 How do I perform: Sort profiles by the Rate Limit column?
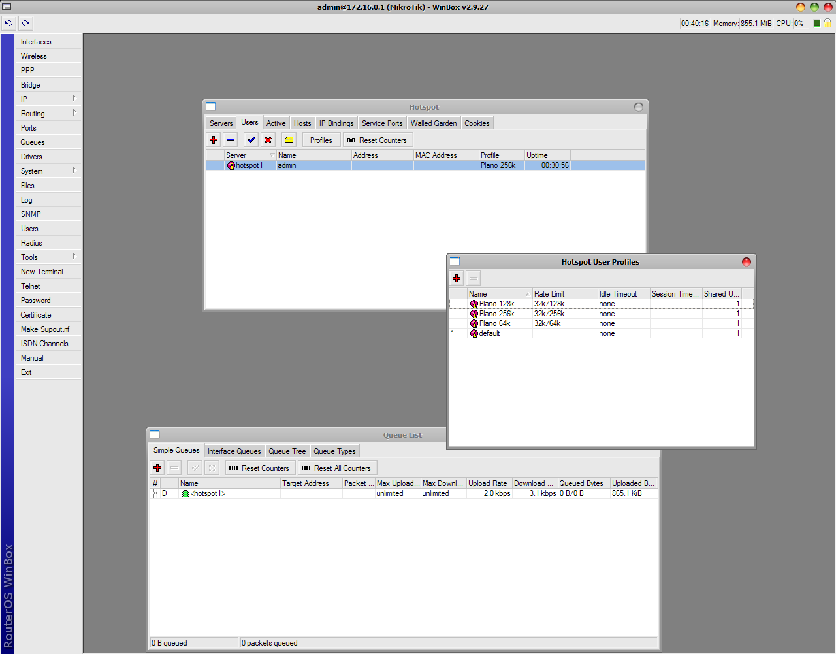tap(565, 294)
